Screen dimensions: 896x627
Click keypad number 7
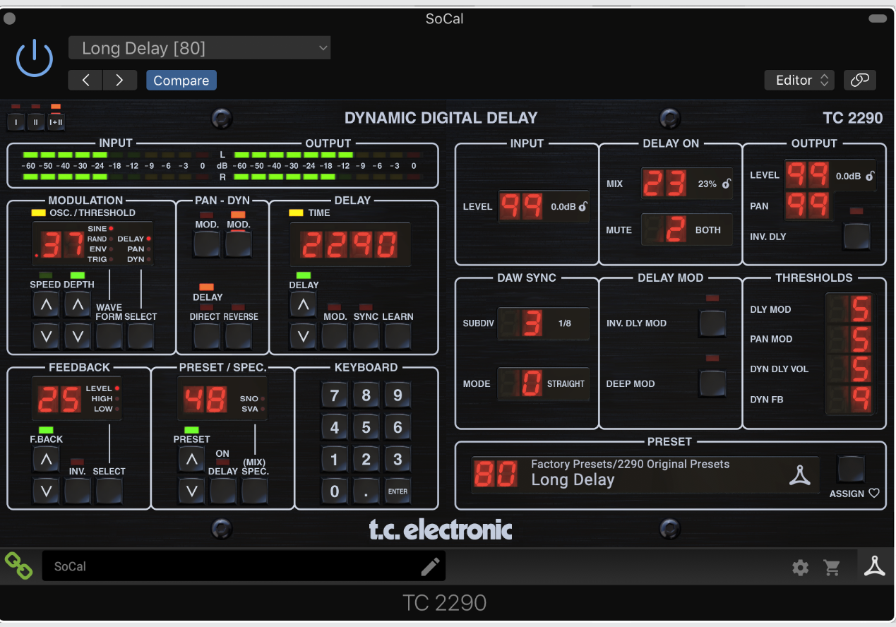click(x=335, y=396)
